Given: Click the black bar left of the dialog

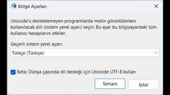Looking at the screenshot, I should click(x=3, y=47).
